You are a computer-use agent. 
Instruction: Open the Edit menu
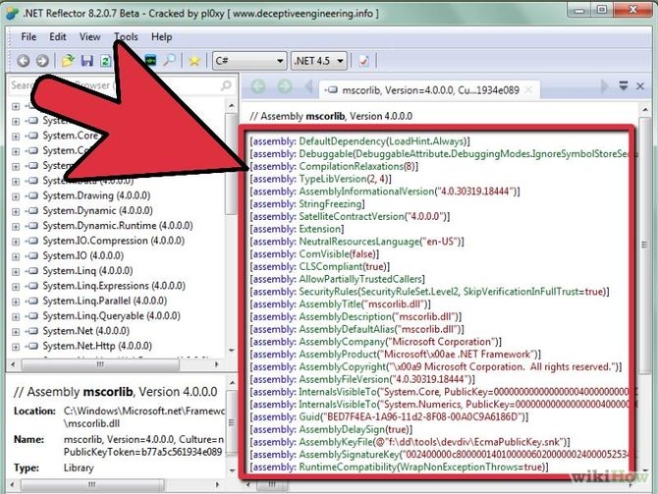point(58,37)
